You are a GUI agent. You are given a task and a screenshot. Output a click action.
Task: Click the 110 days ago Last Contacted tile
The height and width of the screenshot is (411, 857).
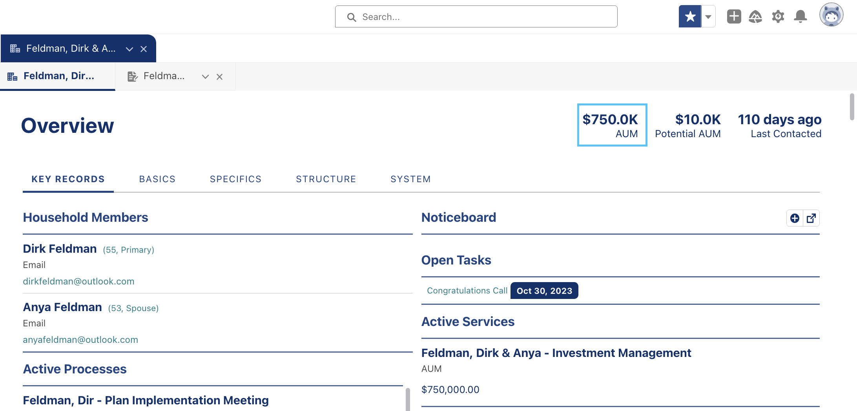[x=780, y=125]
